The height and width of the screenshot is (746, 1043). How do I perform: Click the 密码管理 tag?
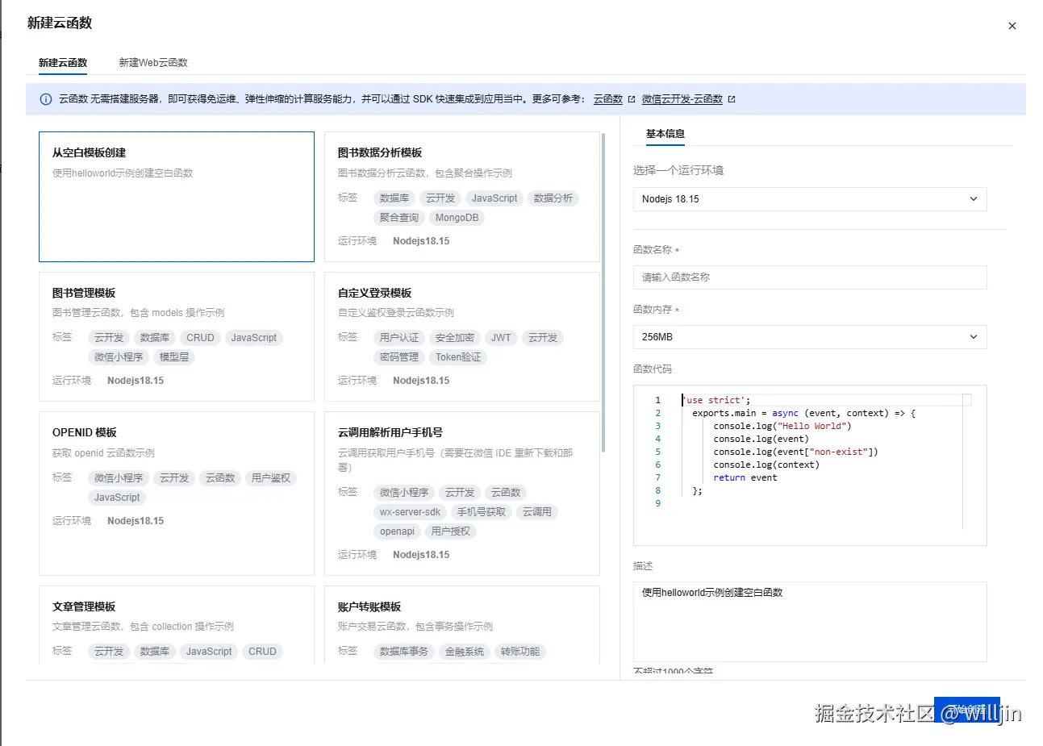tap(399, 357)
